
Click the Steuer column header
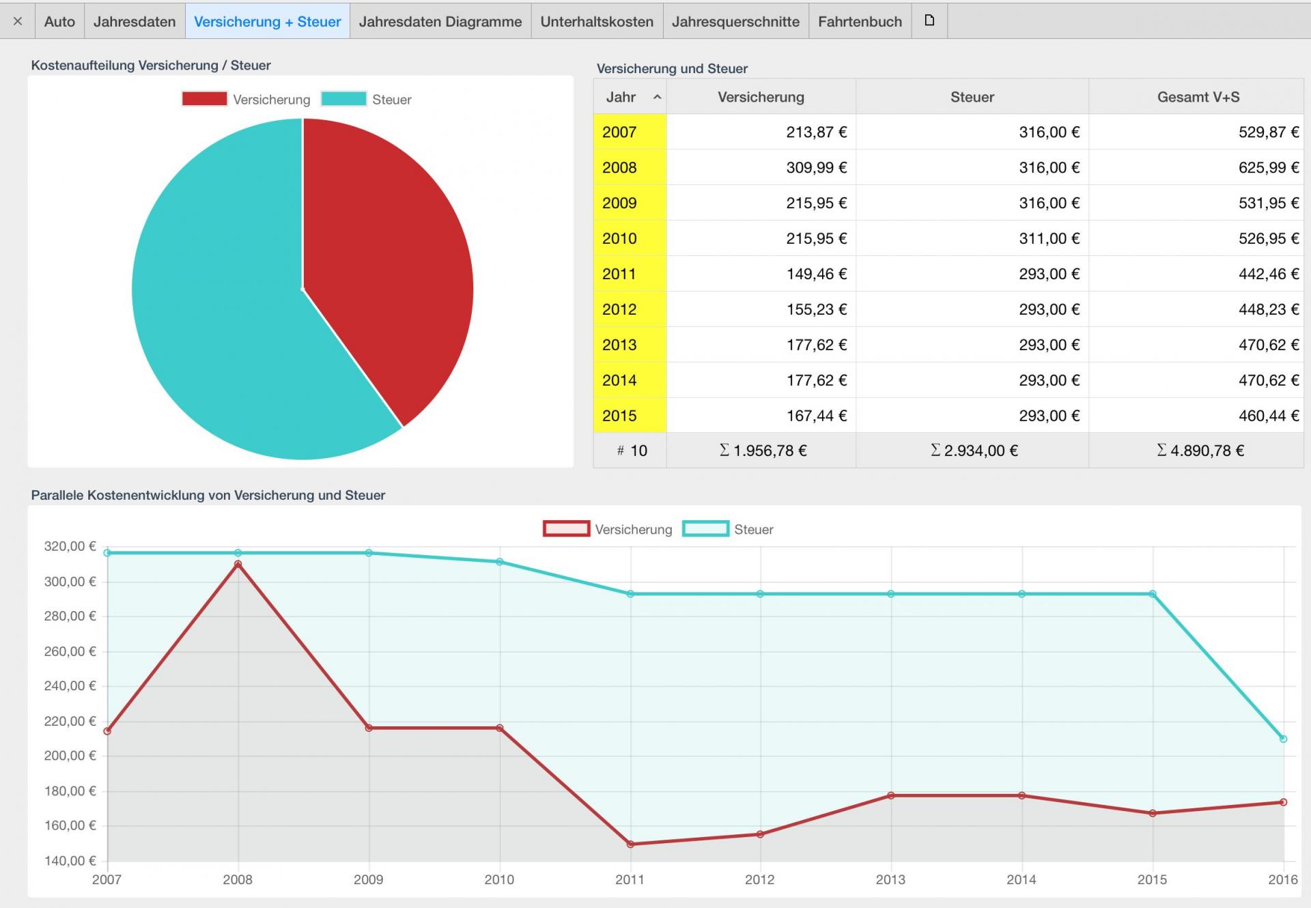[972, 97]
